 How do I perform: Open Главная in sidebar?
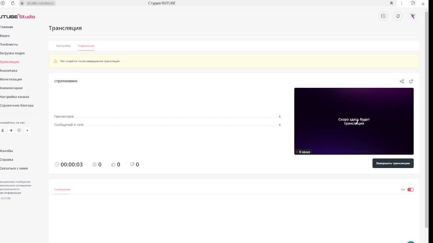click(6, 27)
